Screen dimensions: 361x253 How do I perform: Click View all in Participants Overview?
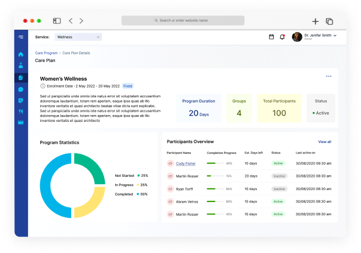324,141
